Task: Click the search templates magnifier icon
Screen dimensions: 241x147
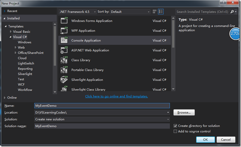Action: [232, 12]
